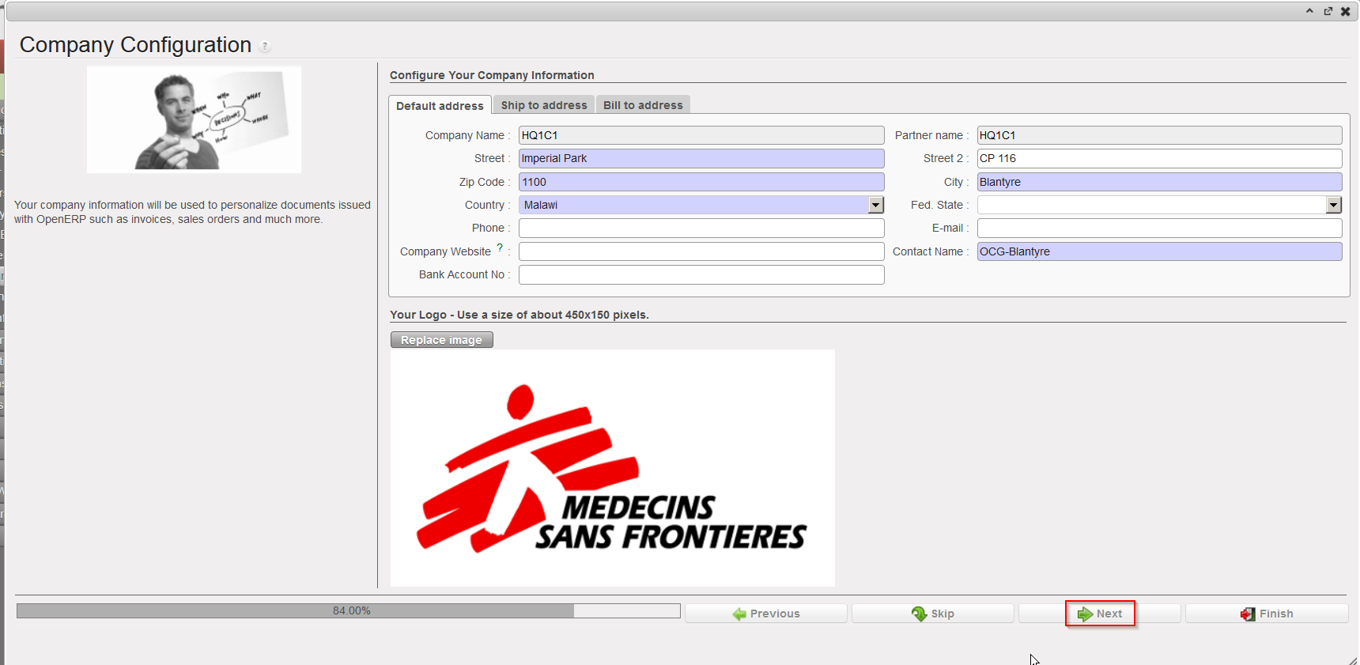This screenshot has height=665, width=1360.
Task: Click the Partner name field
Action: [x=1159, y=135]
